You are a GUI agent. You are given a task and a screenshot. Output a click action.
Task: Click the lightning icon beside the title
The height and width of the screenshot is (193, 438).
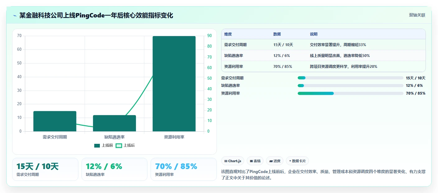[15, 16]
